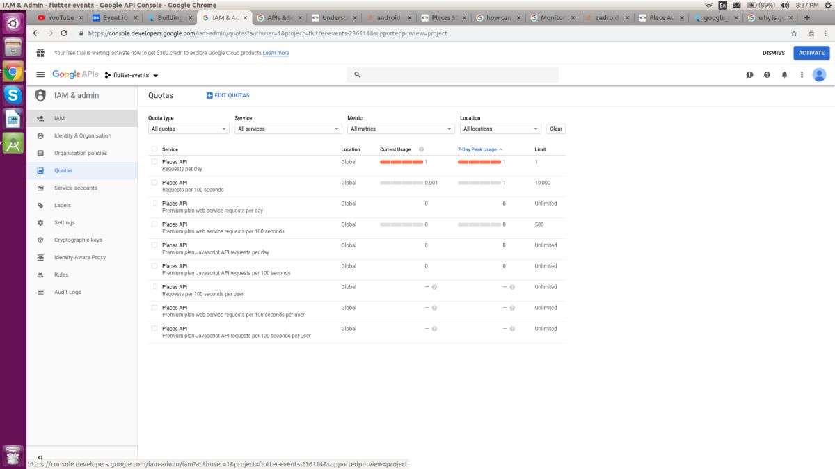Click the Identity & Organisation icon
The height and width of the screenshot is (469, 835).
coord(40,136)
